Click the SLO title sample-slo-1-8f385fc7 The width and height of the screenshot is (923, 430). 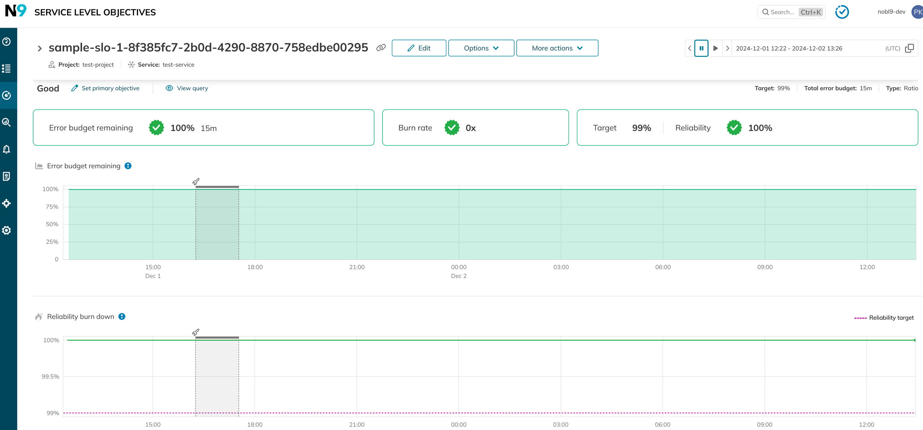point(208,48)
